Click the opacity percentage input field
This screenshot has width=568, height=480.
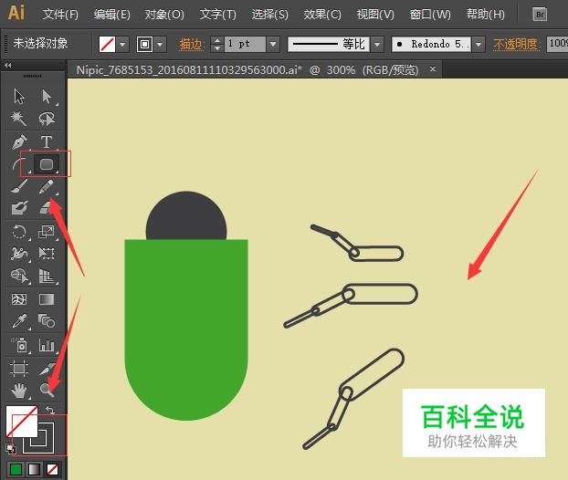[557, 44]
